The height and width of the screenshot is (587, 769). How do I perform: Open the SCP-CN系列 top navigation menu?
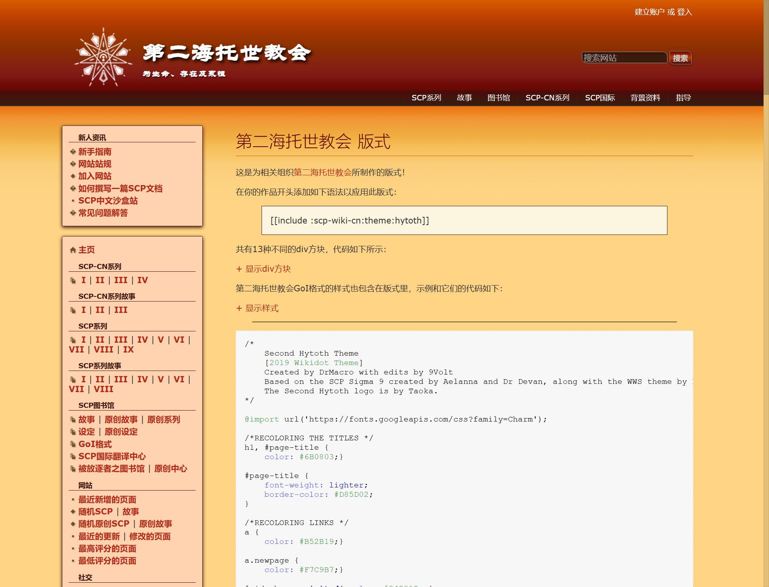point(547,98)
